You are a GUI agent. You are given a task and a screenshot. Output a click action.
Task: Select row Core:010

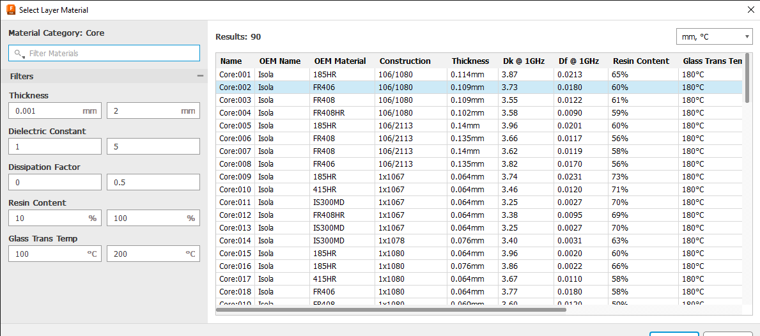coord(479,189)
